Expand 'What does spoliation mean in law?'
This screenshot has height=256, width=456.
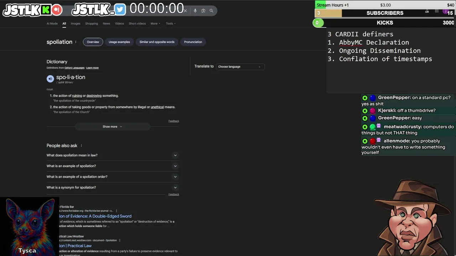point(112,155)
